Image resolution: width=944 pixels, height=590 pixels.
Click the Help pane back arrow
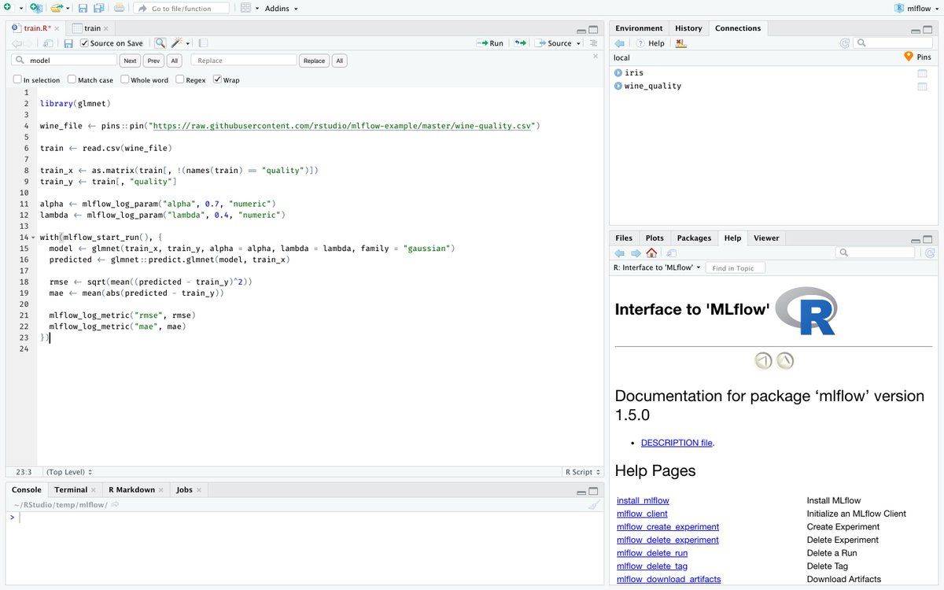click(x=619, y=253)
